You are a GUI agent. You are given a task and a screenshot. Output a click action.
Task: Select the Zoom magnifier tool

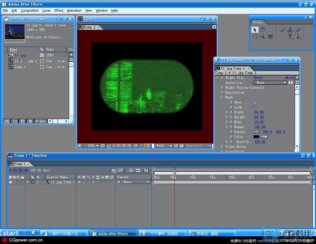[x=262, y=37]
